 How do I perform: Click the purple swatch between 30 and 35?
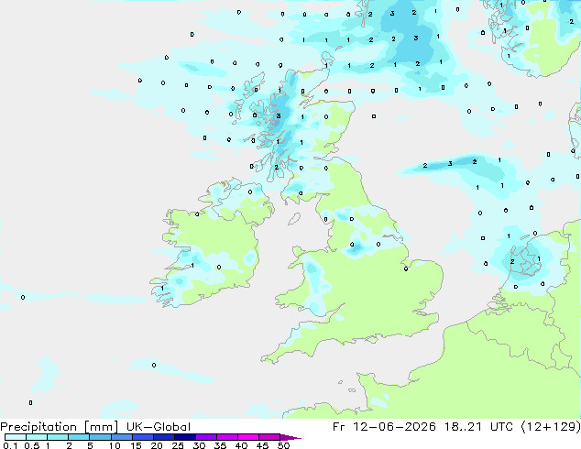click(205, 437)
